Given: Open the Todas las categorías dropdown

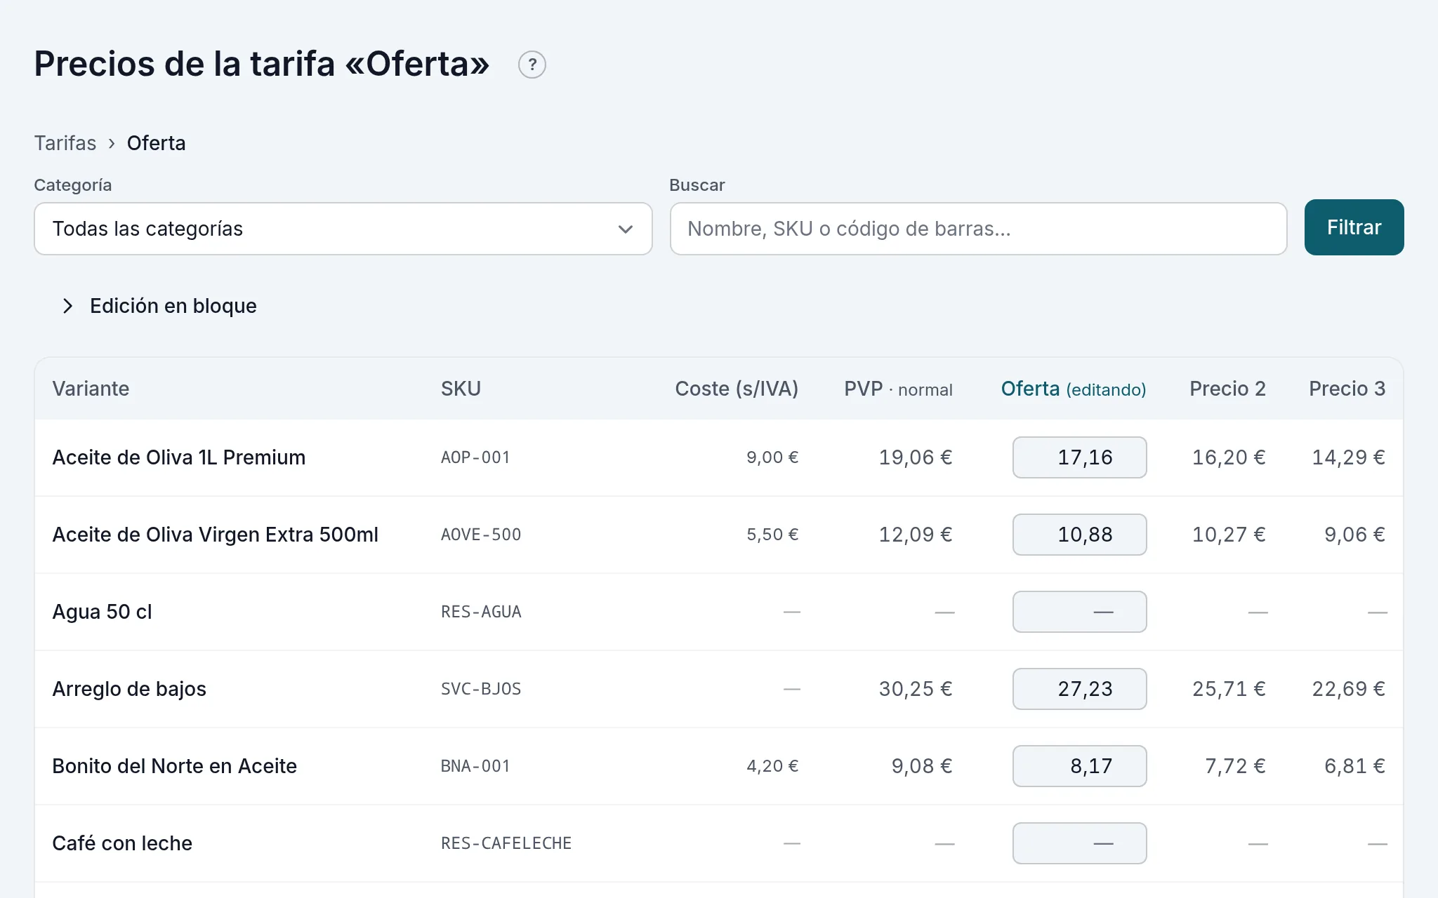Looking at the screenshot, I should [343, 229].
